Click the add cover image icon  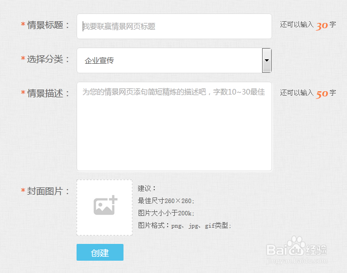[x=106, y=205]
